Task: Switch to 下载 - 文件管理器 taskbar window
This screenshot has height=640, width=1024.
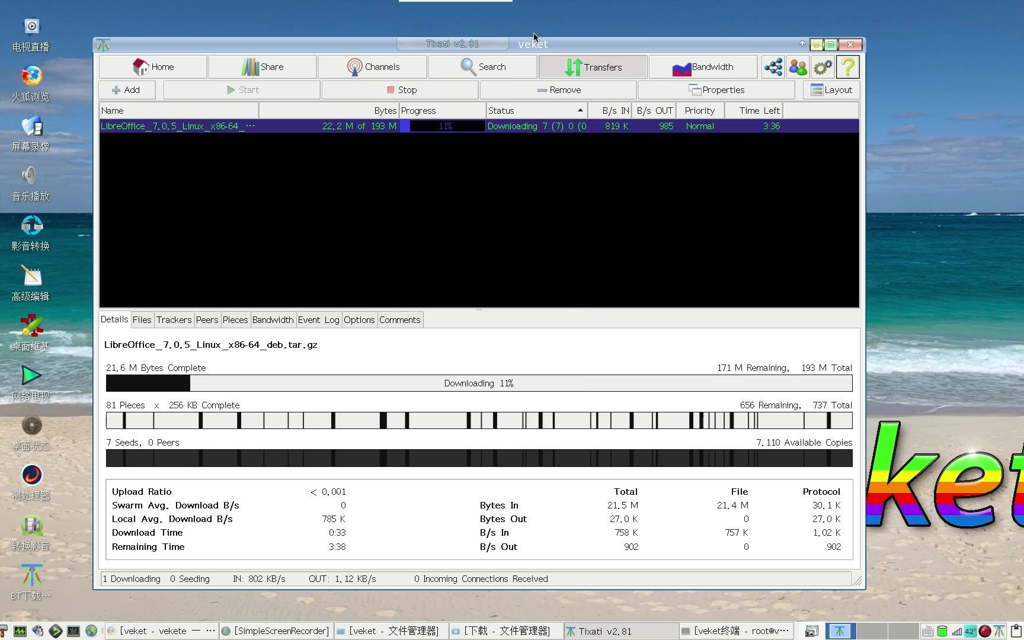Action: coord(505,631)
